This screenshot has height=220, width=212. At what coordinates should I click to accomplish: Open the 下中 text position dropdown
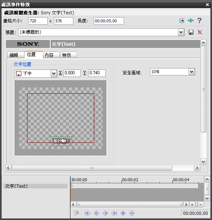54,73
